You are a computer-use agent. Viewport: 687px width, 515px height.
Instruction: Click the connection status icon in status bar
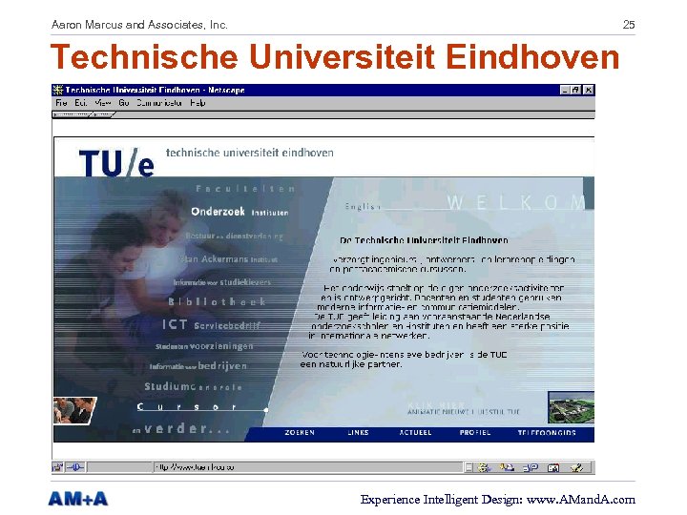point(75,467)
